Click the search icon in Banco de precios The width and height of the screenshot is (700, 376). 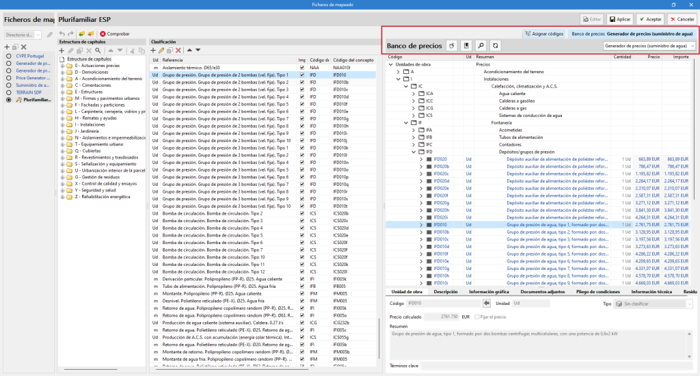(x=480, y=46)
